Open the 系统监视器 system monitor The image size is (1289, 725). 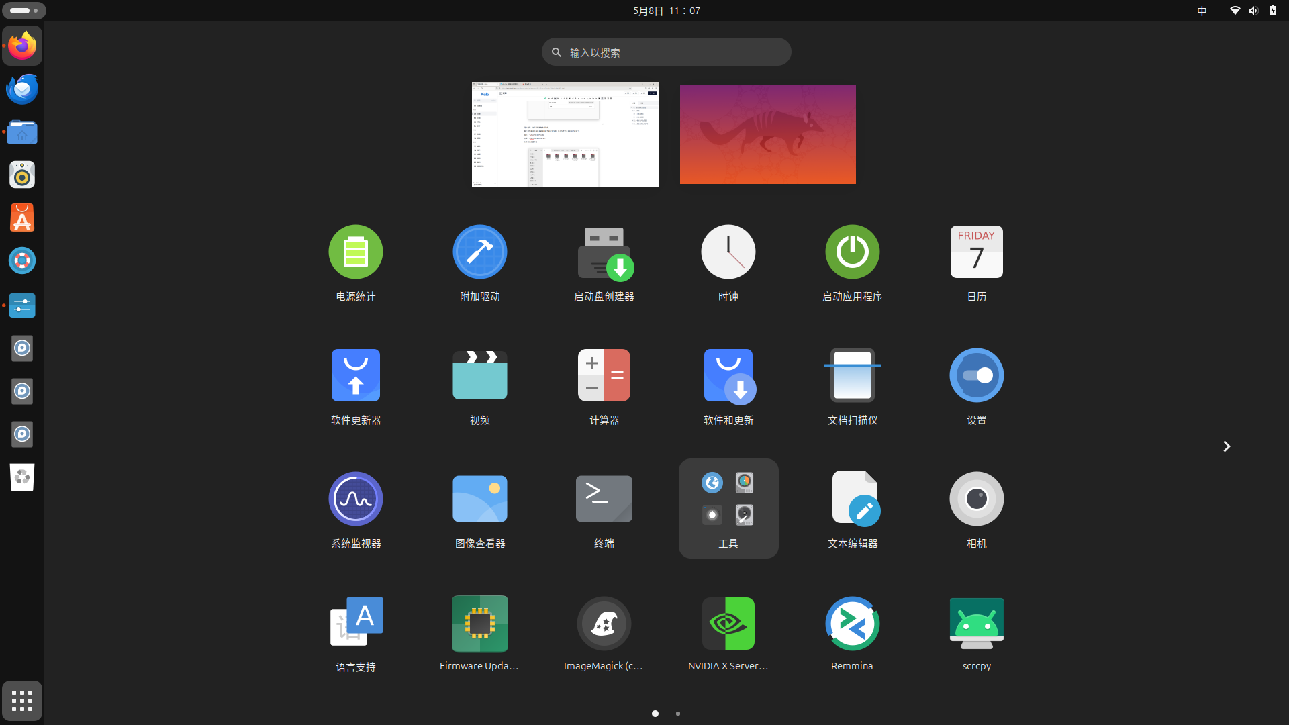pos(355,499)
